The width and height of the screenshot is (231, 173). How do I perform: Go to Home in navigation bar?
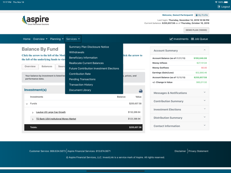click(27, 39)
